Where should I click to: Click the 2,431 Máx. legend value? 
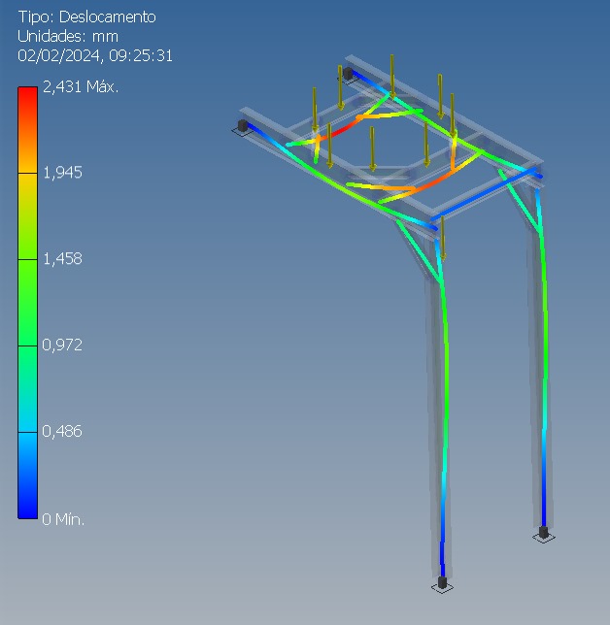pos(80,87)
